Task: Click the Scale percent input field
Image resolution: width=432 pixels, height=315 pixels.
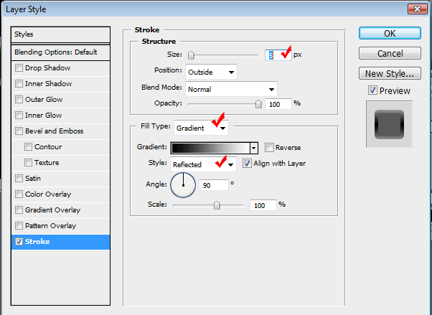Action: (263, 205)
